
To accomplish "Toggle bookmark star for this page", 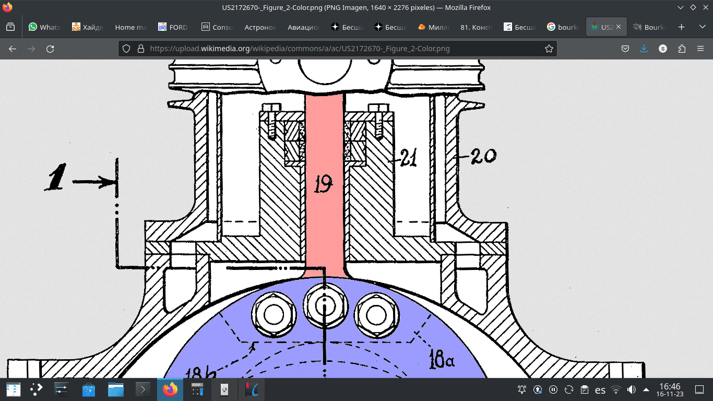I will [x=549, y=49].
